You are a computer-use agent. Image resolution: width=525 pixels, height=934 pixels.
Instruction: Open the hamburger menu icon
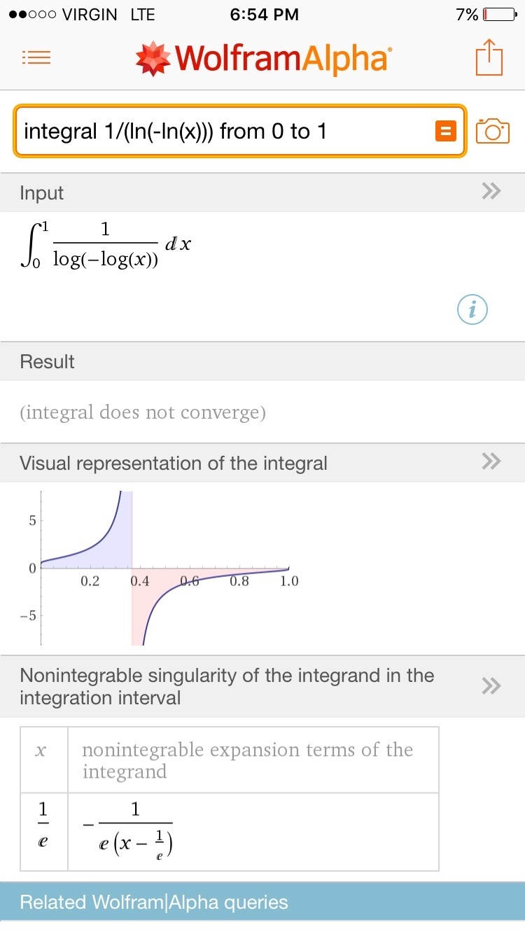click(36, 57)
